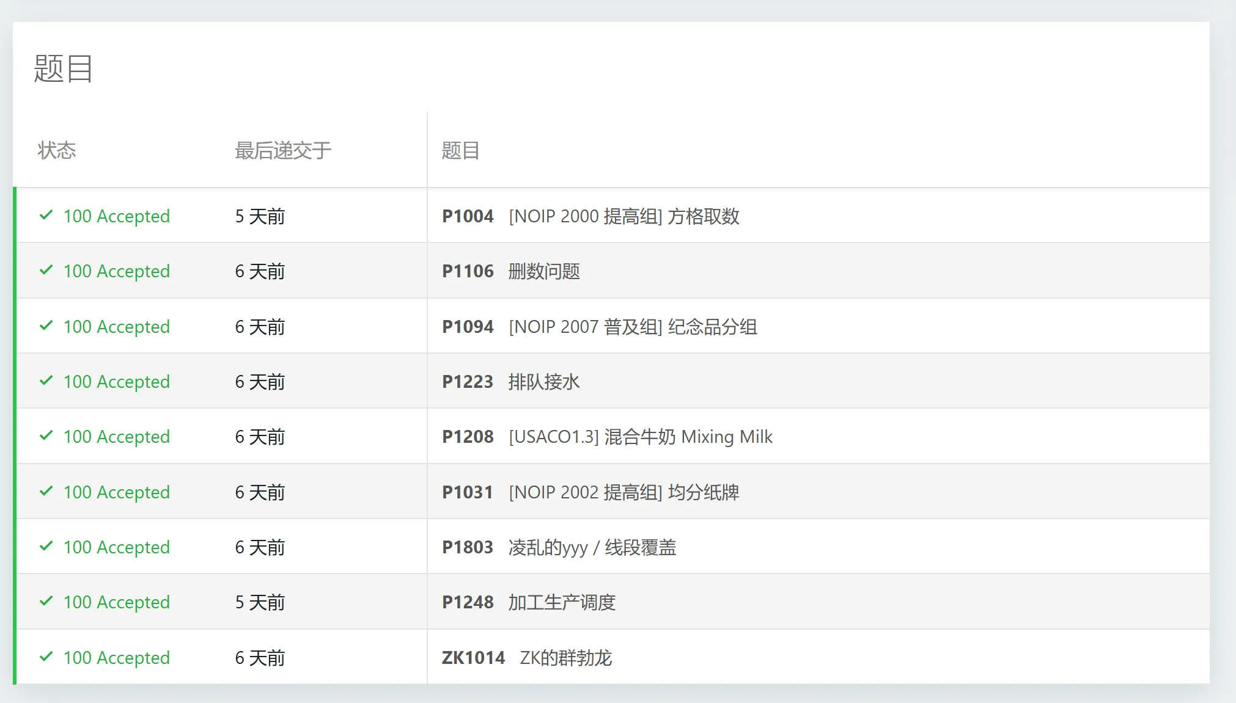The image size is (1236, 703).
Task: Click checkmark icon in P1803 row
Action: pos(46,547)
